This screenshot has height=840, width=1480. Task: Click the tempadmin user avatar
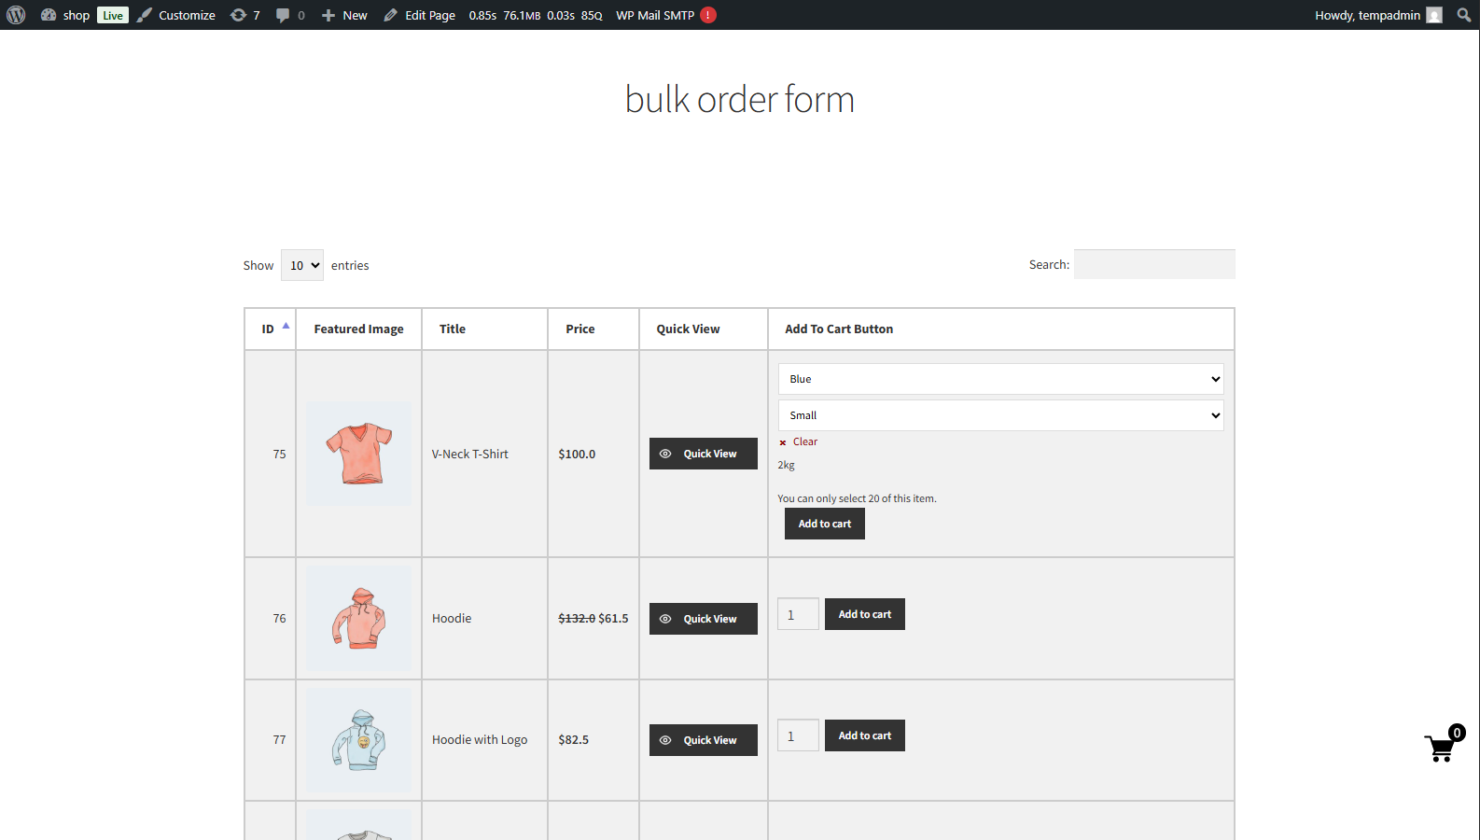click(x=1434, y=15)
